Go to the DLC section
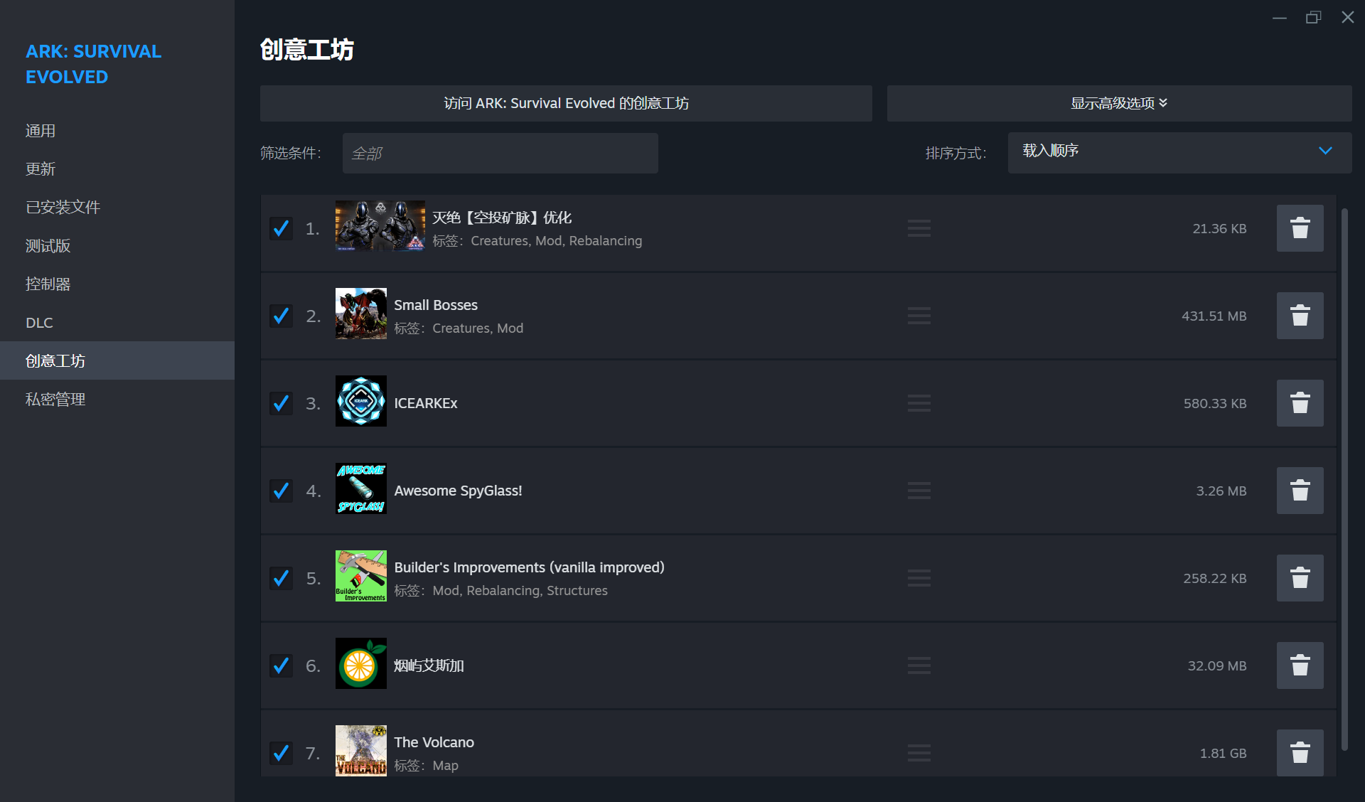 [x=117, y=323]
